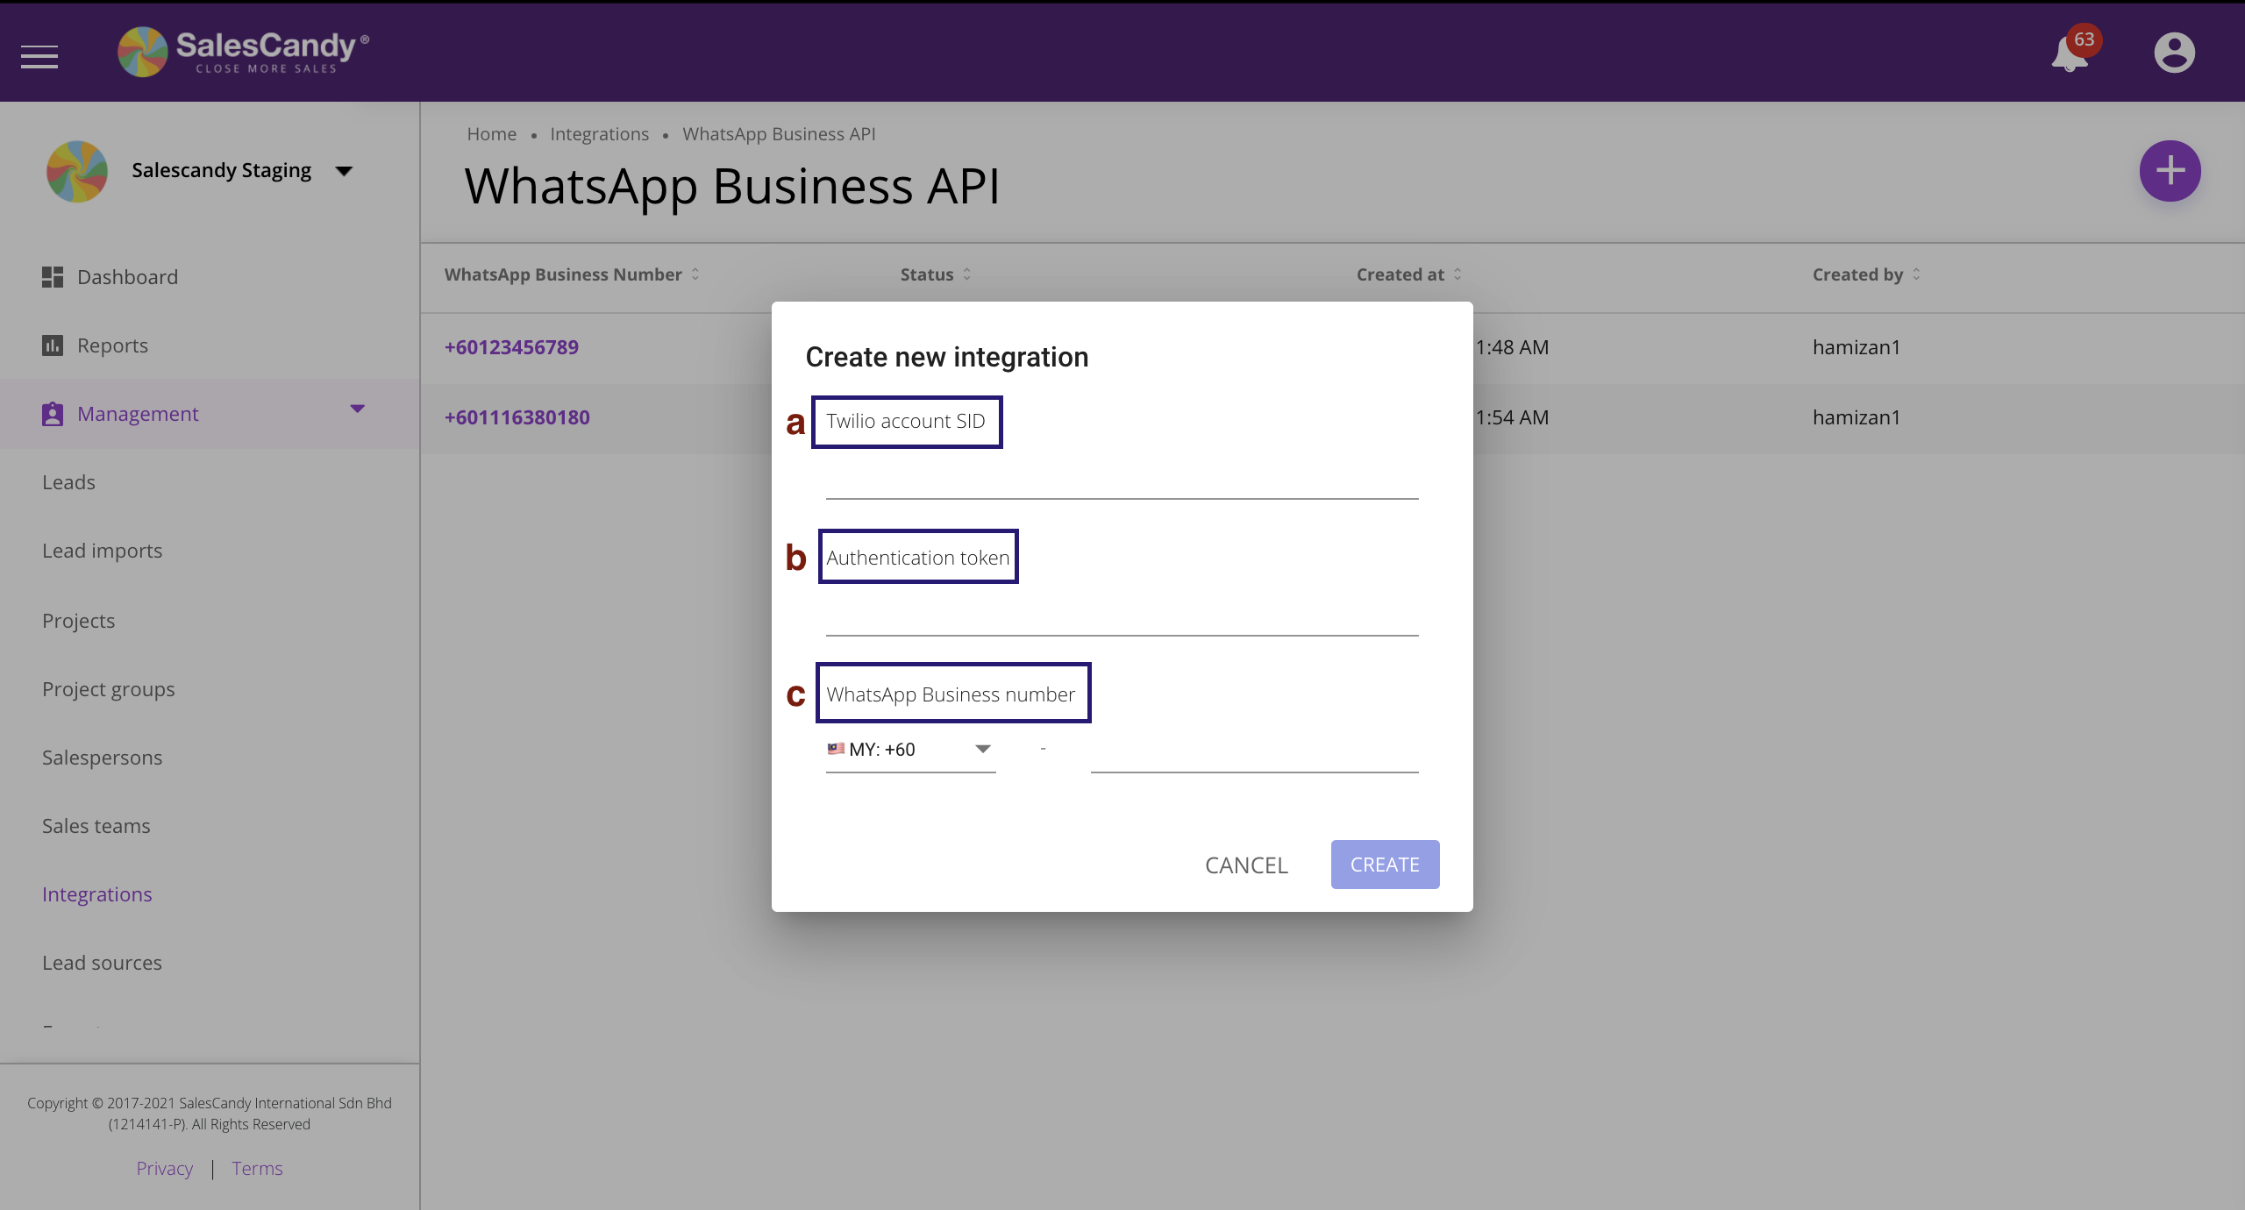Click the Management person icon
2245x1210 pixels.
(51, 413)
